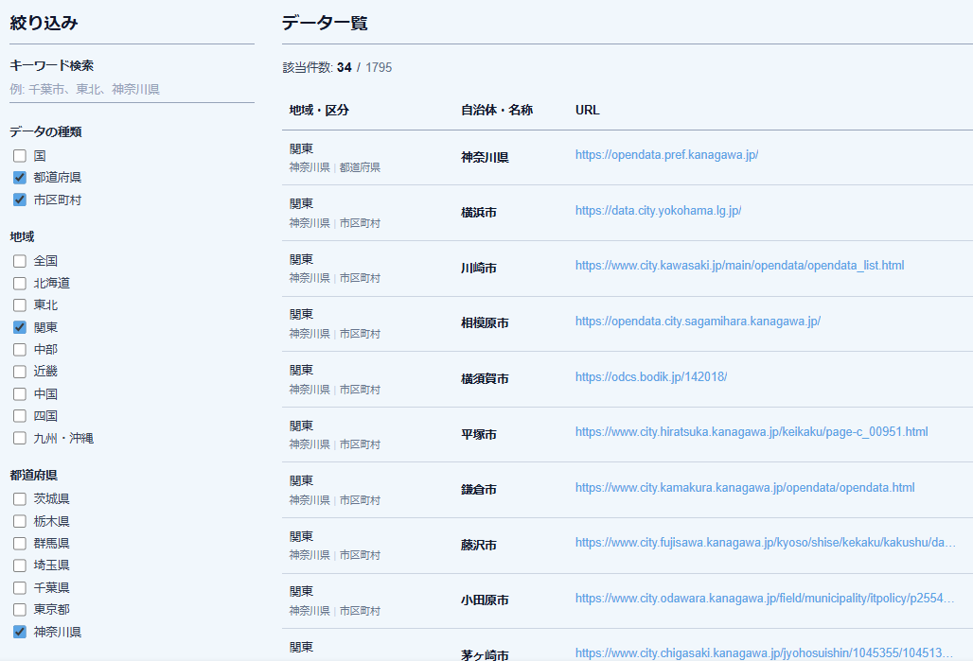Open the opendata.city.sagamihara.kanagawa.jp link

(698, 322)
